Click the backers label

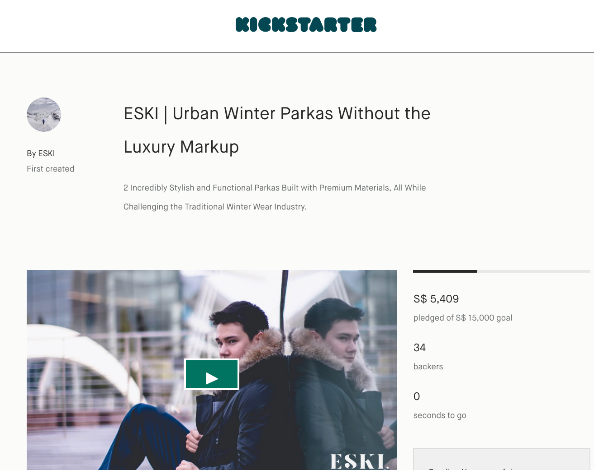428,367
